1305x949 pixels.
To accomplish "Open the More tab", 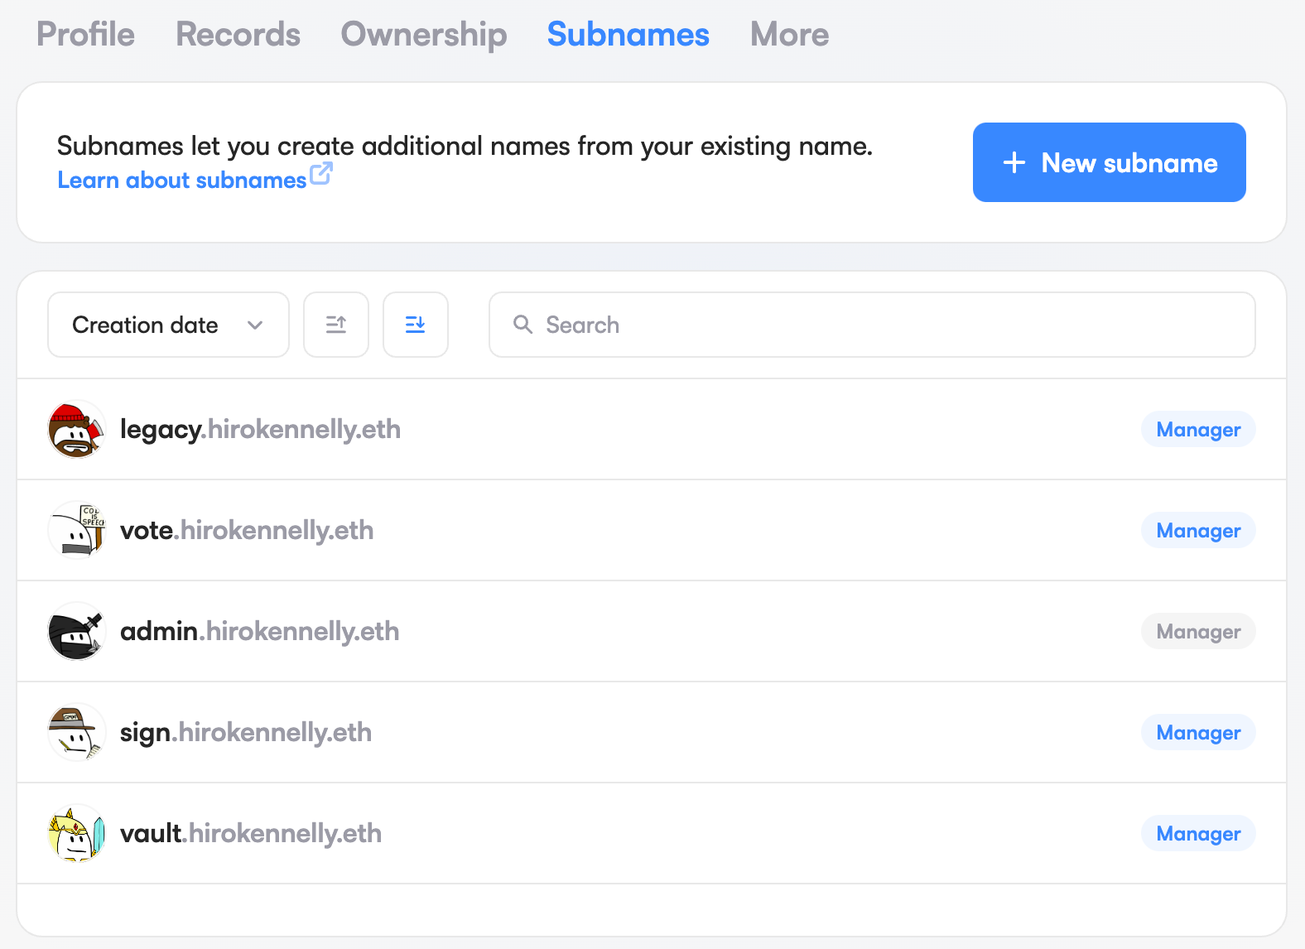I will (789, 35).
